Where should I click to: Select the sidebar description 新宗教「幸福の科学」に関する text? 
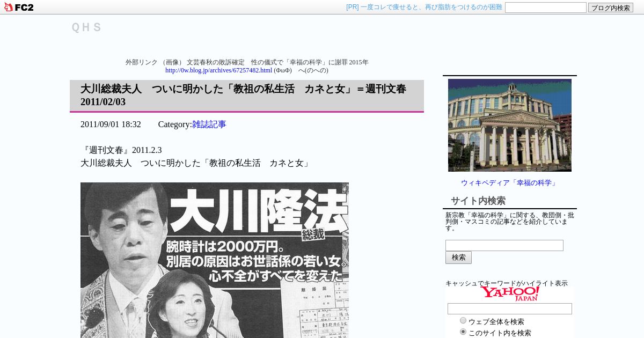click(x=510, y=221)
